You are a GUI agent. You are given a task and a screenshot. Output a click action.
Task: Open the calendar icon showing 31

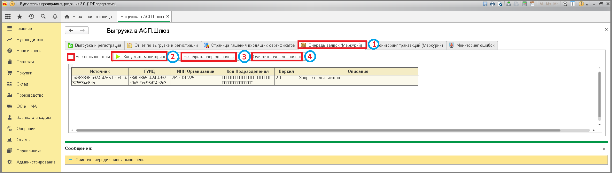[x=532, y=4]
